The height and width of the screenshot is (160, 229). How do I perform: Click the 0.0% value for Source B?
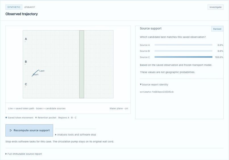220,51
